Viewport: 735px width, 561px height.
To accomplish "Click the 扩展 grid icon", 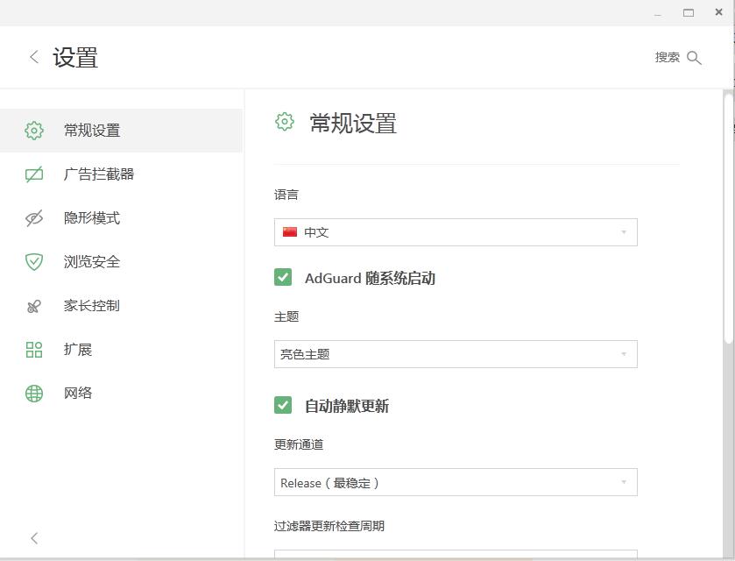I will [34, 350].
